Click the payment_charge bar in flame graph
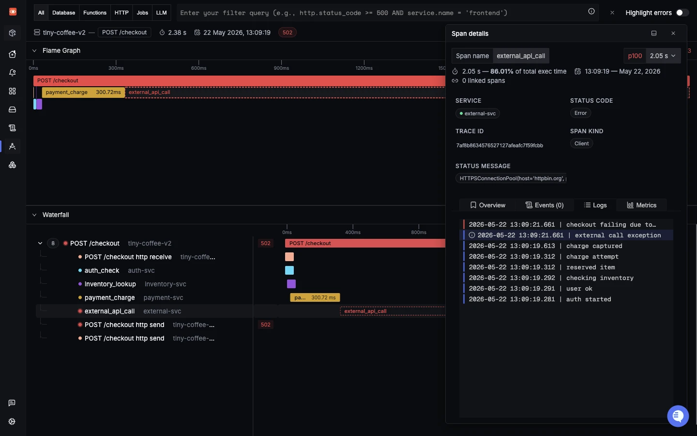Viewport: 697px width, 436px height. pyautogui.click(x=83, y=92)
